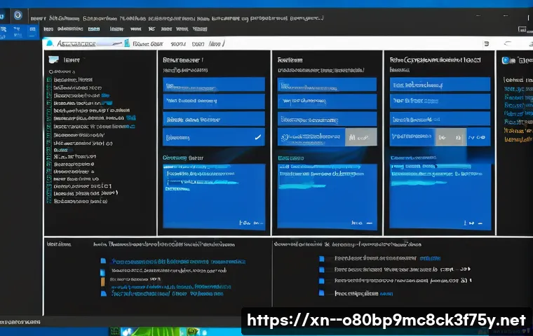Viewport: 533px width, 336px height.
Task: Toggle the checkmark in first column's fourth blue row
Action: coord(257,138)
